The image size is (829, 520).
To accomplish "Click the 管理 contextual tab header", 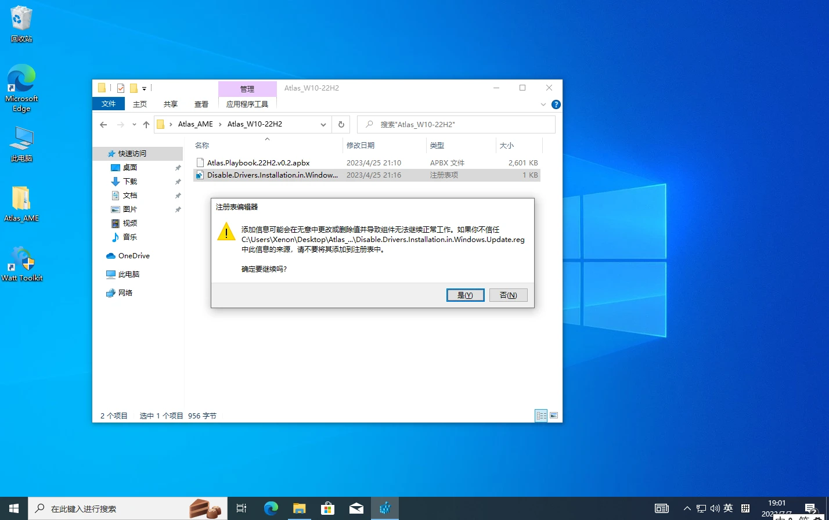I will 247,89.
